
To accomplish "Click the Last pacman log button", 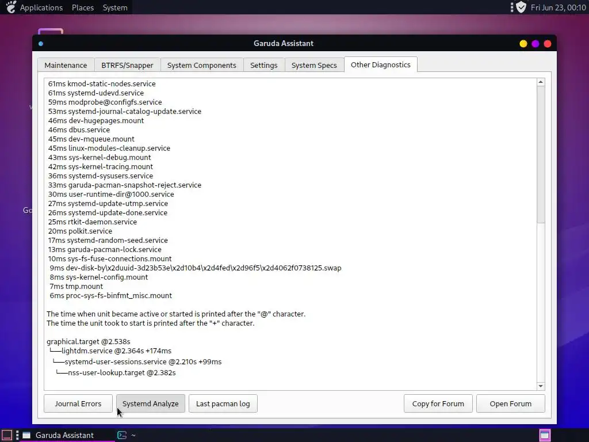I will (223, 403).
